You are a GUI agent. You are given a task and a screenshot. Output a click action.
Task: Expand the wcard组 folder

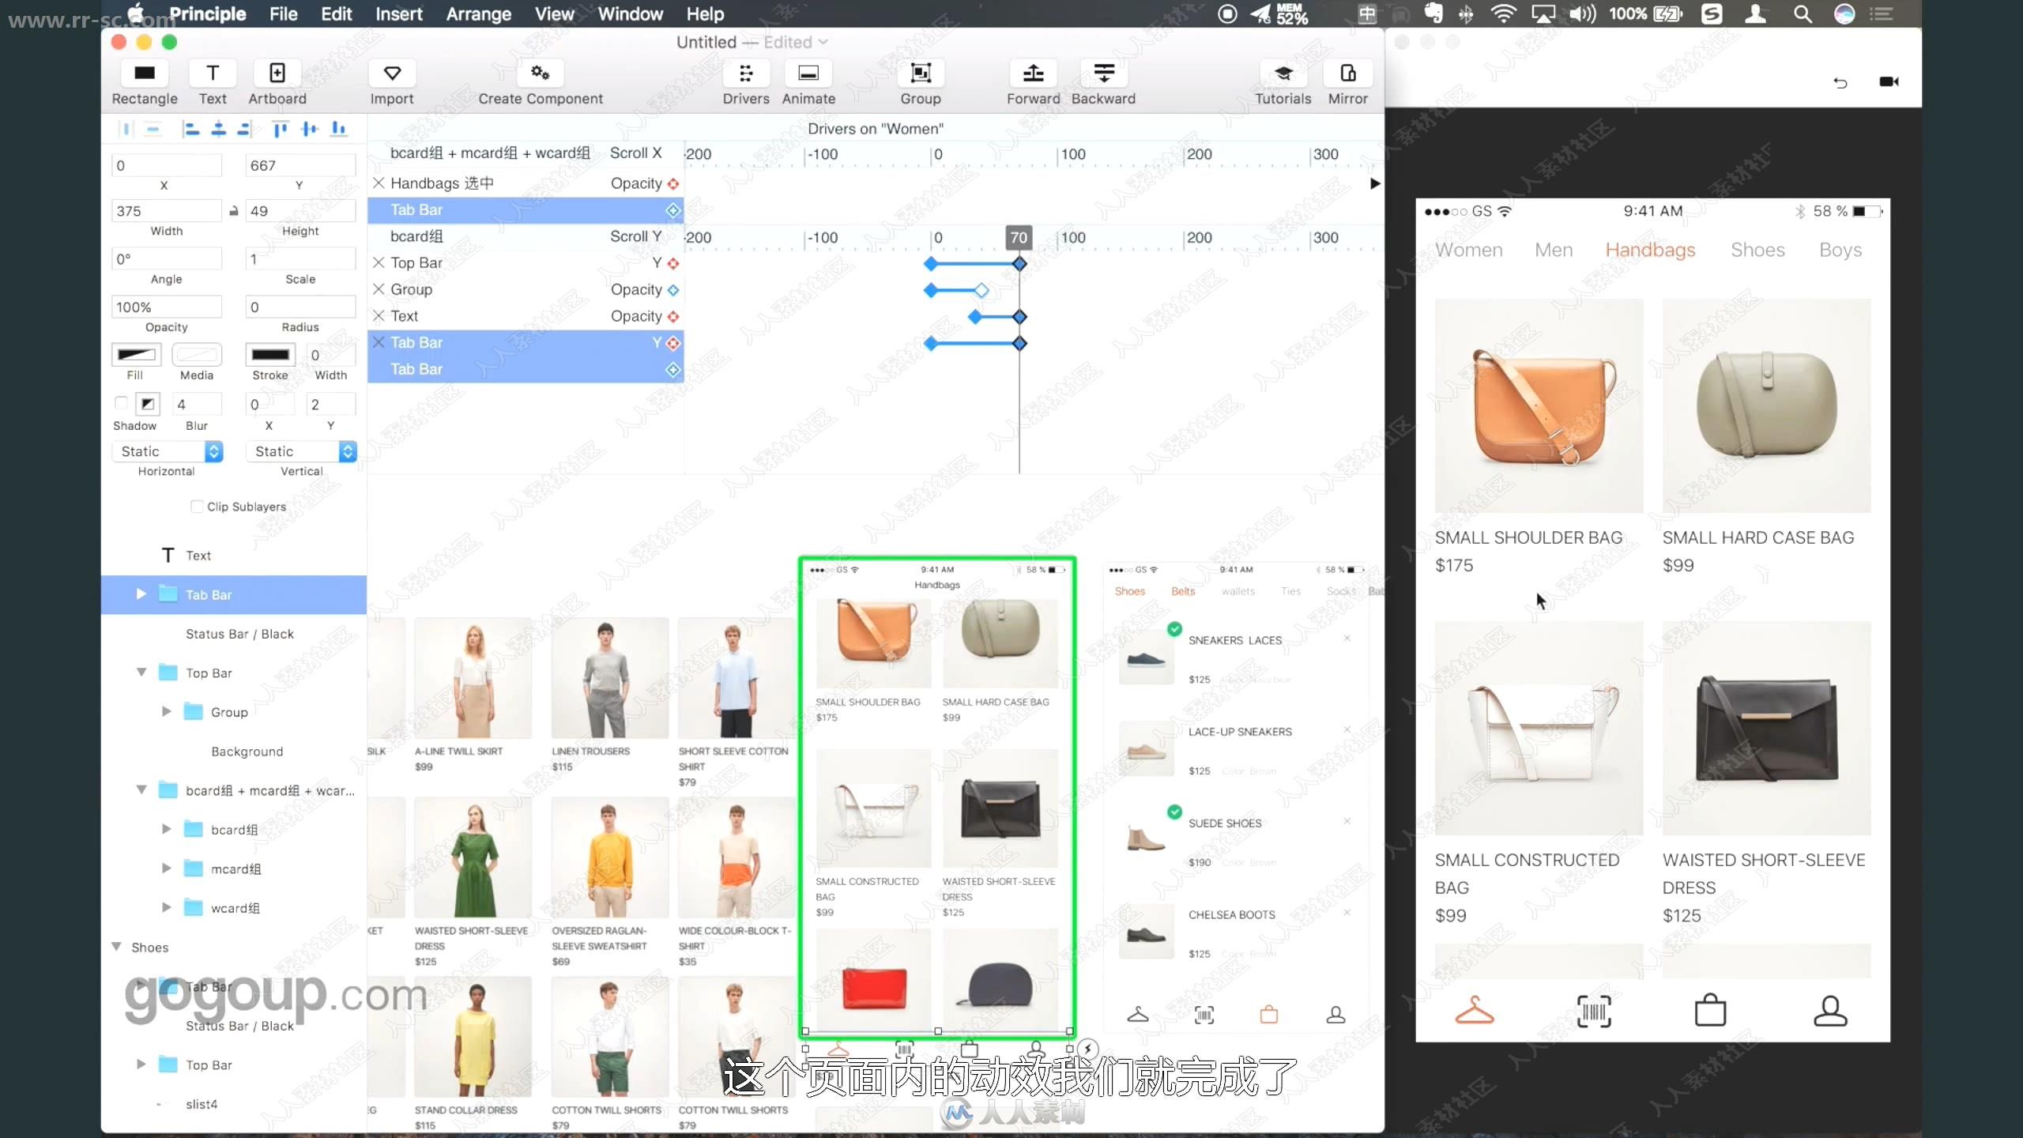(166, 908)
